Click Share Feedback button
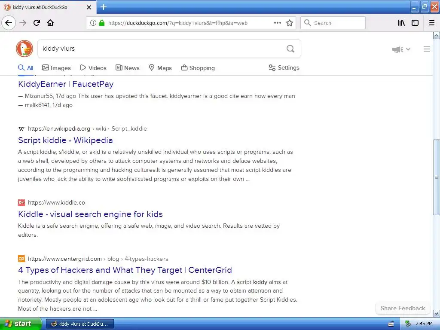The width and height of the screenshot is (440, 330). [x=403, y=308]
